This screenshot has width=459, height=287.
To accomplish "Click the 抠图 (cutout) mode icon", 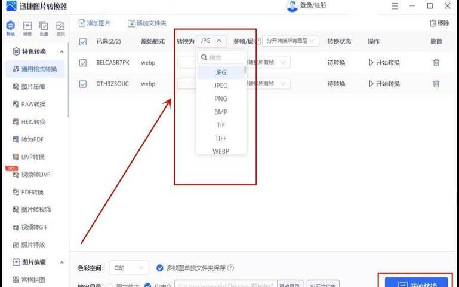I will click(x=60, y=27).
